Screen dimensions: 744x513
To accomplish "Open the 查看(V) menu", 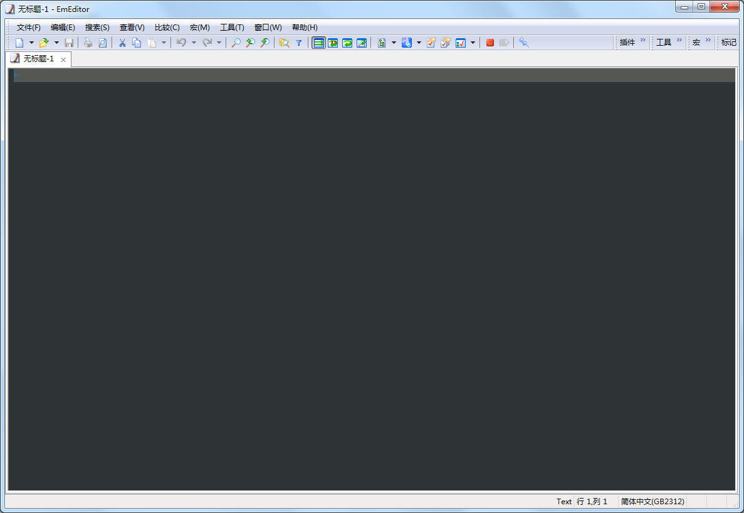I will tap(132, 28).
